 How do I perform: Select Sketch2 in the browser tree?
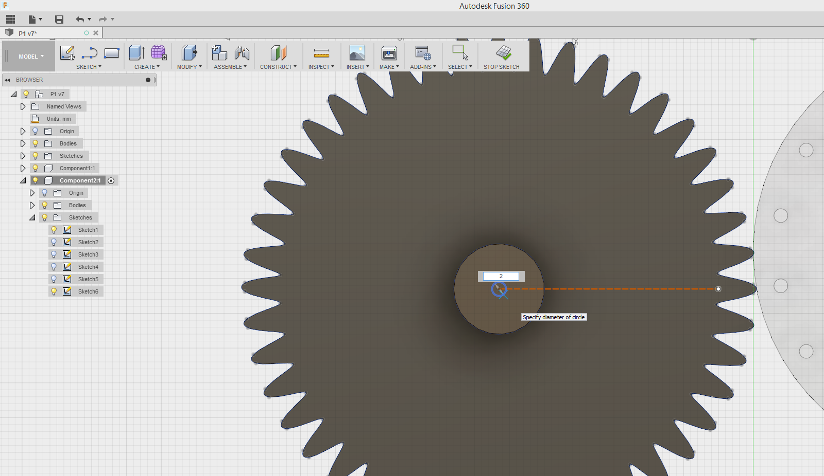(x=88, y=242)
